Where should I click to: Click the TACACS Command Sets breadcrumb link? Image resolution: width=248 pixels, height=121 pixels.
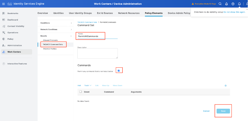[87, 22]
